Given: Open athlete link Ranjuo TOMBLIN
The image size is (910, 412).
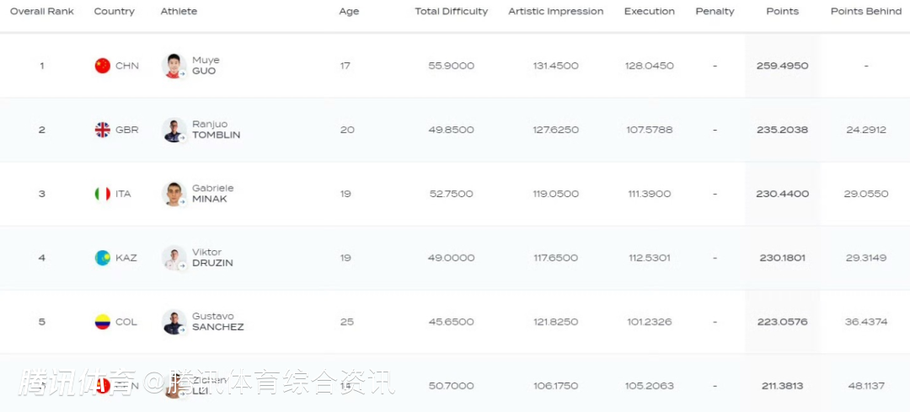Looking at the screenshot, I should (x=216, y=130).
